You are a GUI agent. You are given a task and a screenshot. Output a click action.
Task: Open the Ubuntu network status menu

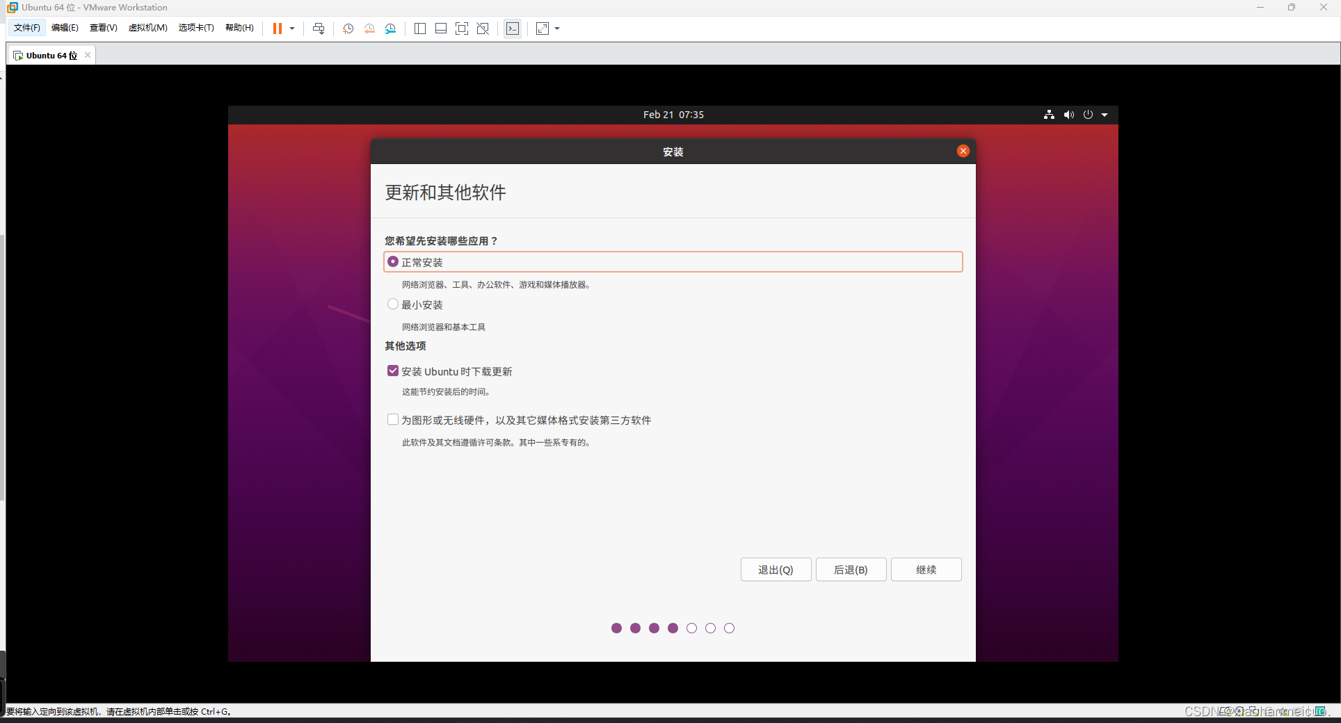click(x=1049, y=115)
